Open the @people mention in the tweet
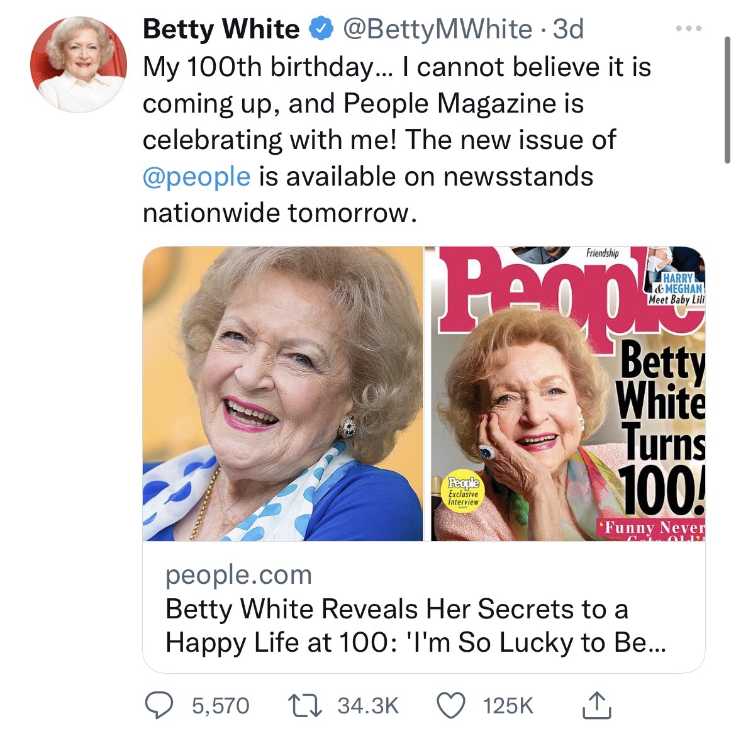 pos(196,176)
